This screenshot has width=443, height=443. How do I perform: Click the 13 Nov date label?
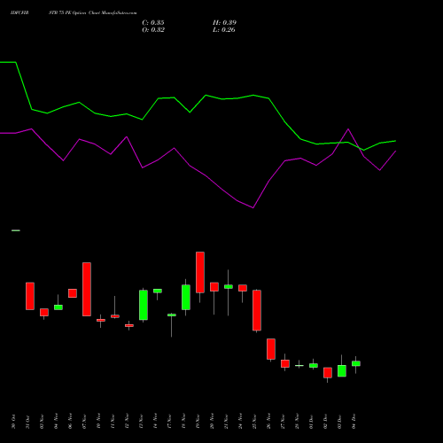coord(141,422)
